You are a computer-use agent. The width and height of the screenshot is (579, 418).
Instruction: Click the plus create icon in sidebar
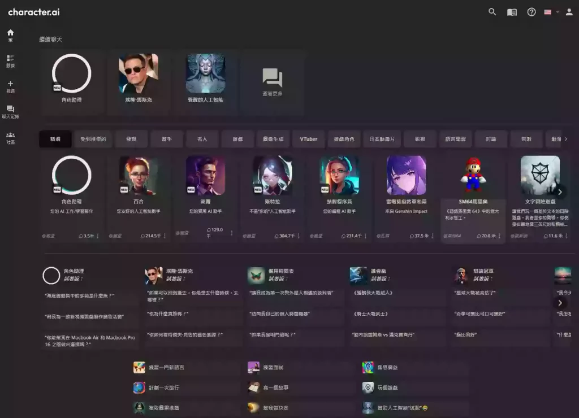coord(10,86)
